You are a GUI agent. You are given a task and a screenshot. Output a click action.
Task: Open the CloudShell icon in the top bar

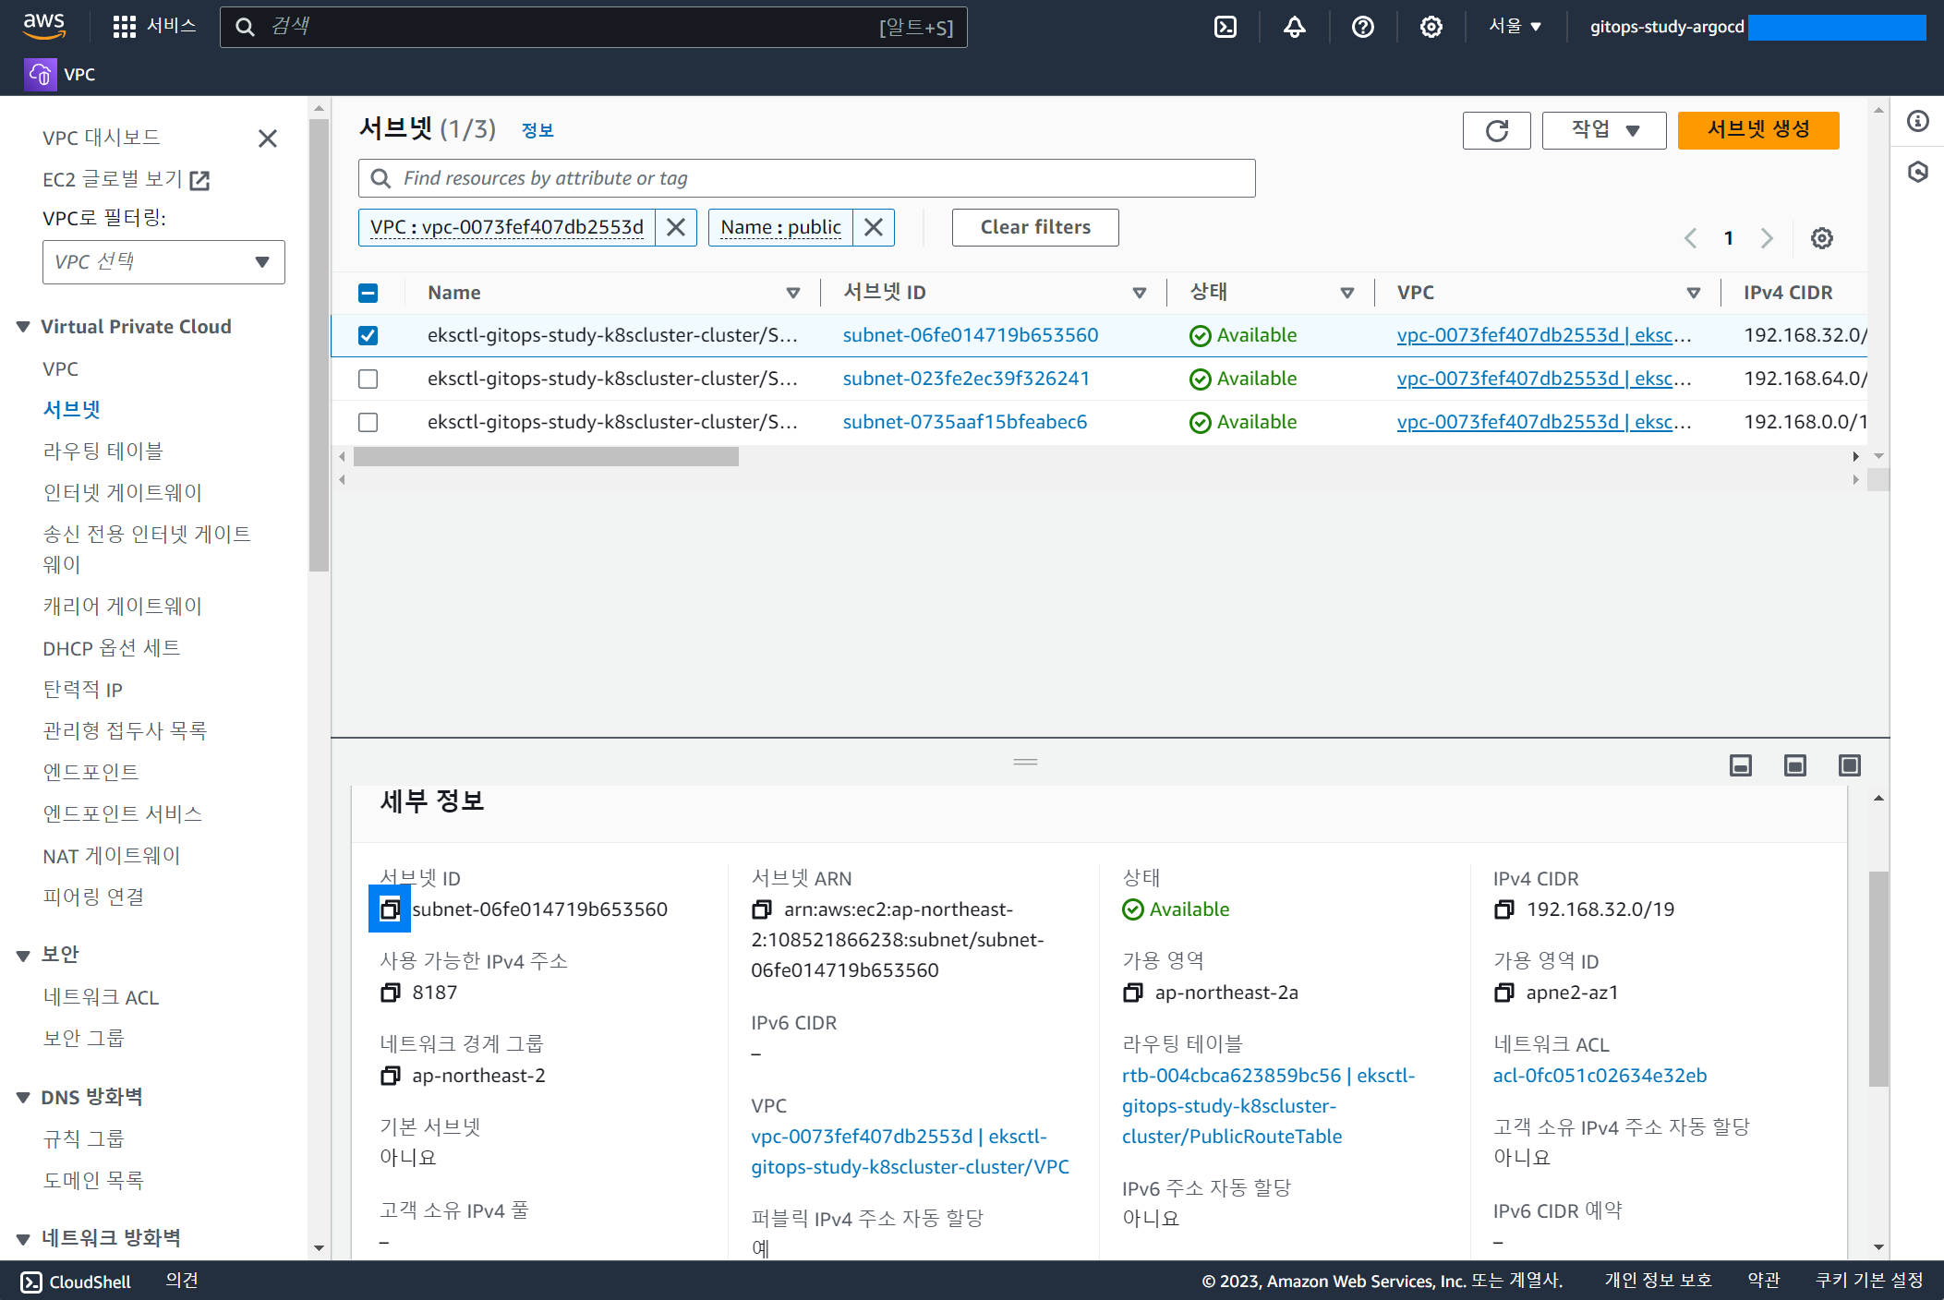tap(1225, 27)
